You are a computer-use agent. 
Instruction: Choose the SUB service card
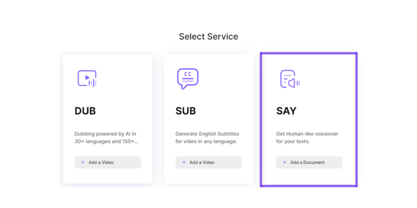[x=208, y=119]
